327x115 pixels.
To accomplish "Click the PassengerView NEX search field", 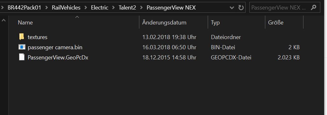I will tap(280, 8).
